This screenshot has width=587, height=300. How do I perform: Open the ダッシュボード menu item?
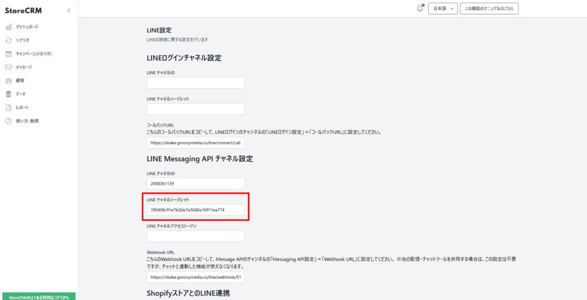pyautogui.click(x=27, y=27)
